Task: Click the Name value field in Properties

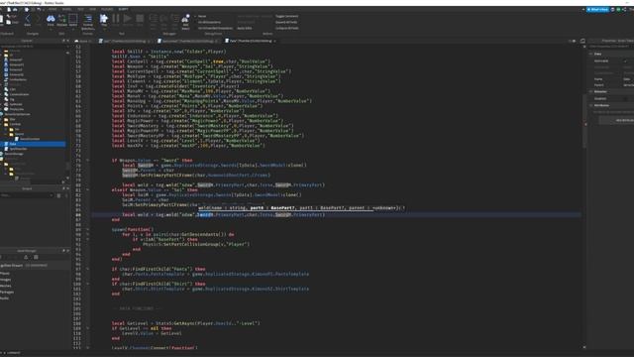Action: [628, 79]
